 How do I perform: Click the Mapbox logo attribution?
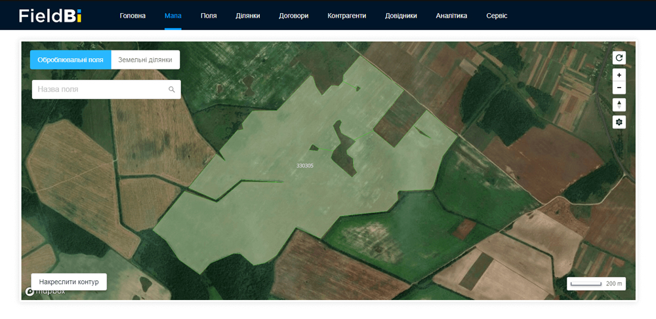[x=45, y=291]
